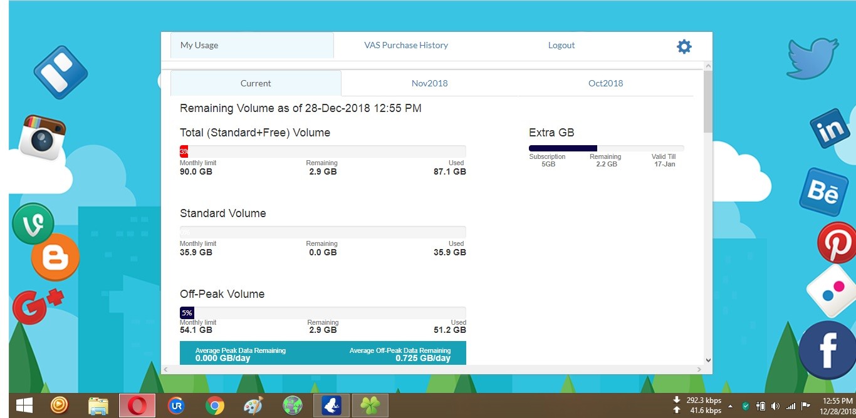Image resolution: width=856 pixels, height=418 pixels.
Task: Open the green shield security tray icon
Action: (746, 405)
